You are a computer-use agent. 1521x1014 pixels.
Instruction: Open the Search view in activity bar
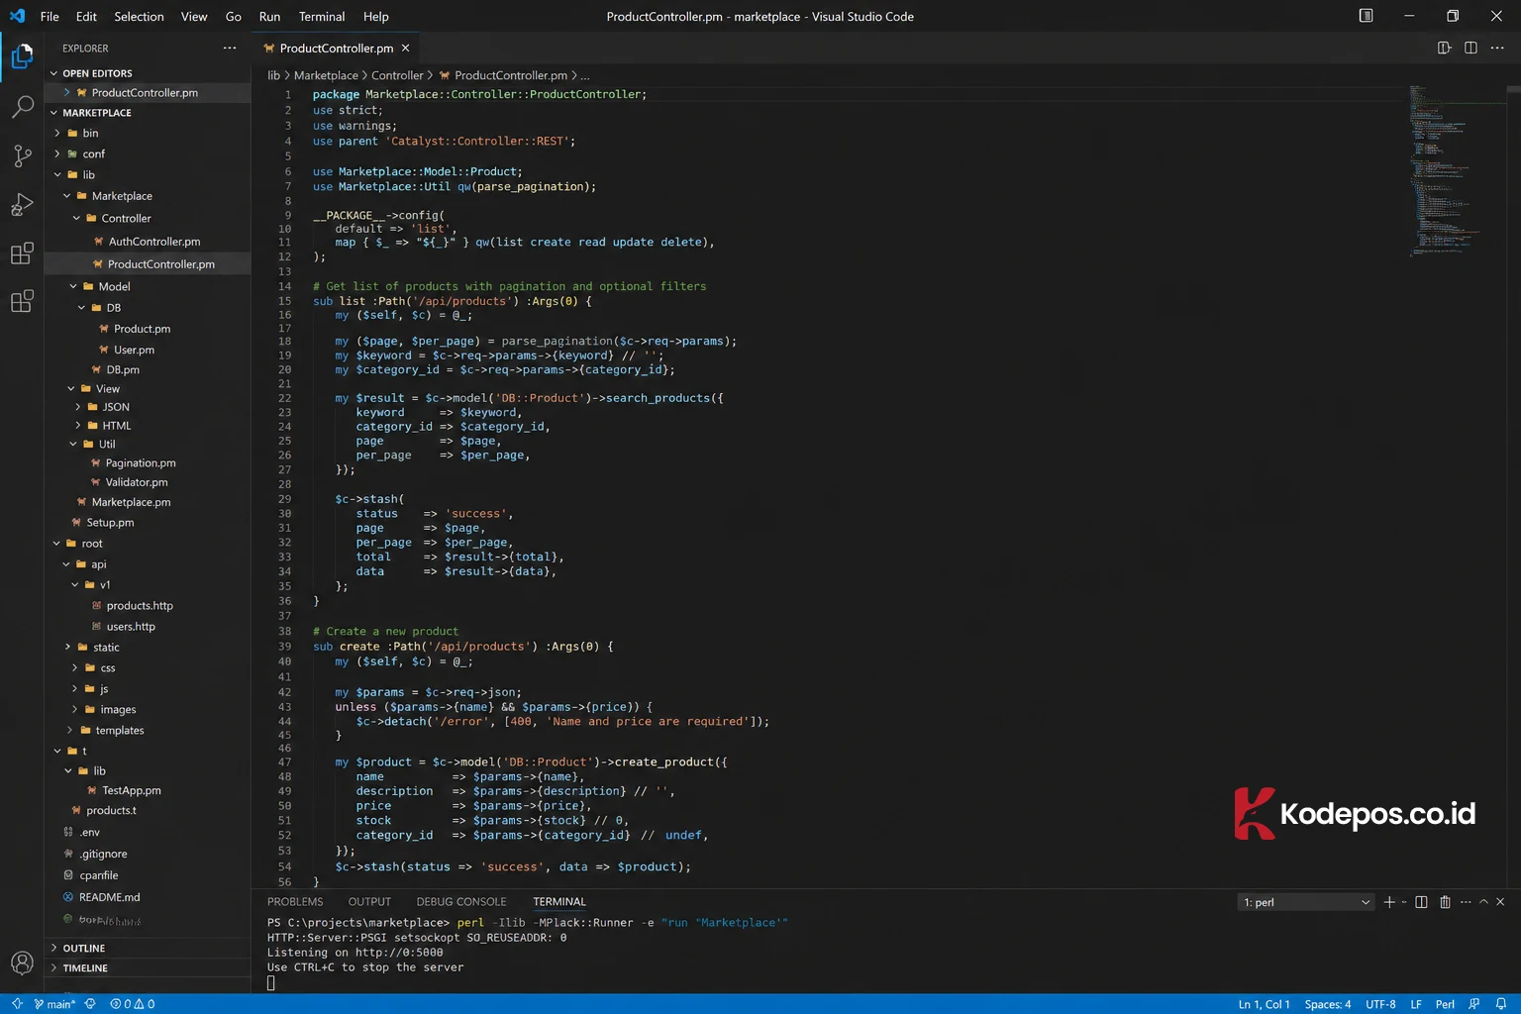[x=22, y=106]
